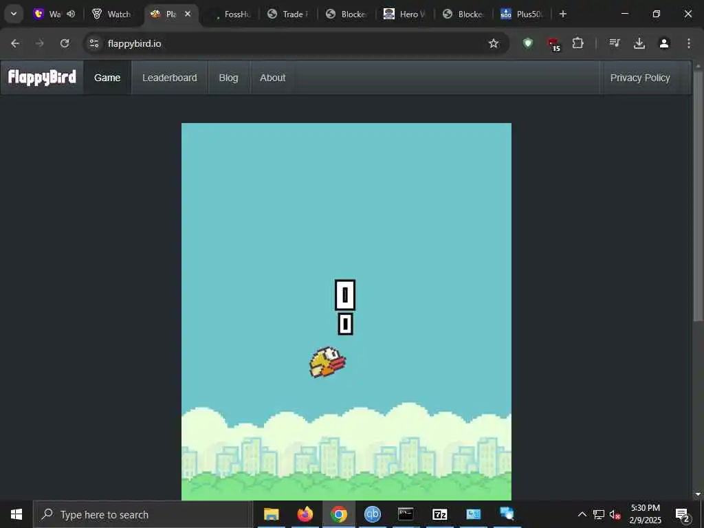The width and height of the screenshot is (704, 528).
Task: Open 7-Zip from the taskbar
Action: coord(439,514)
